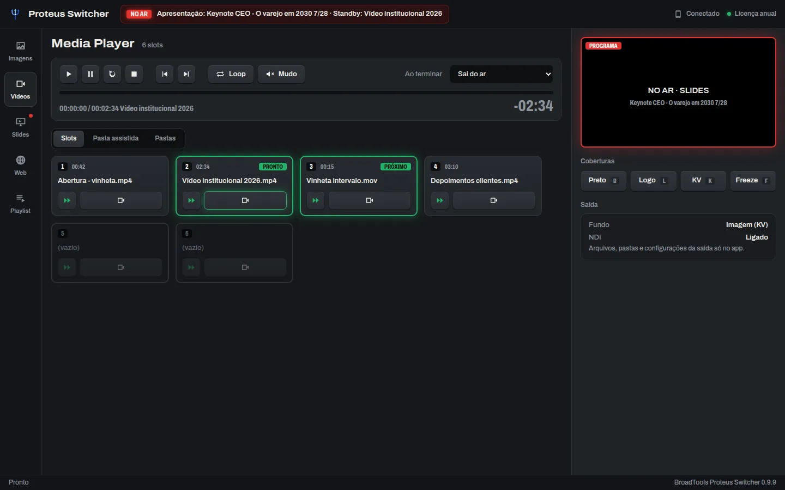The width and height of the screenshot is (785, 490).
Task: Toggle the Freeze coverage
Action: coord(753,180)
